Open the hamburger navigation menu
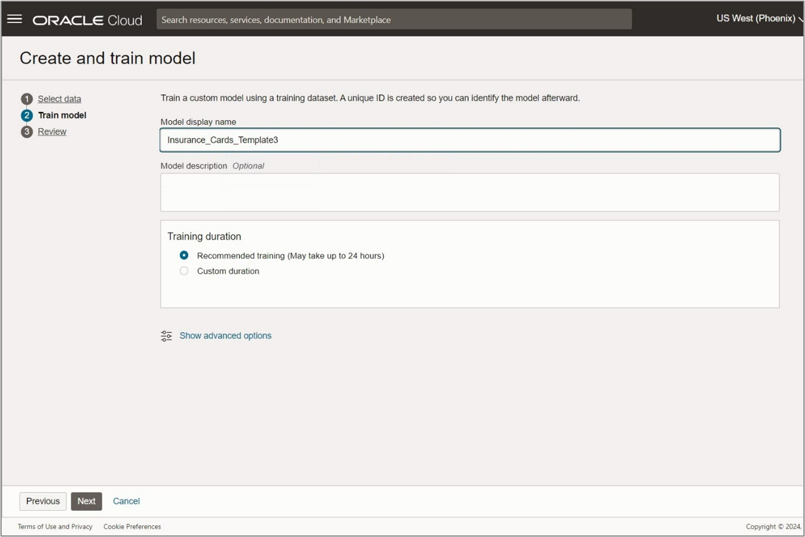Screen dimensions: 805x537 tap(15, 19)
